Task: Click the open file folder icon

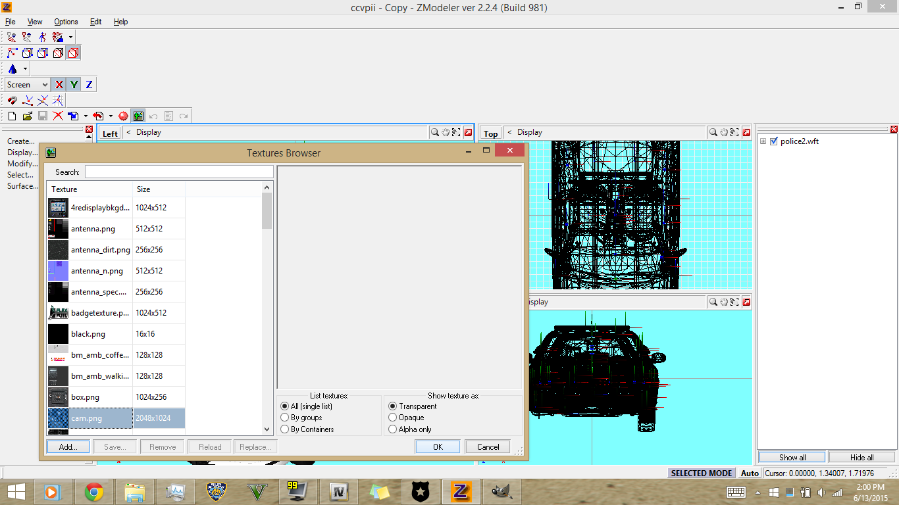Action: pos(28,116)
